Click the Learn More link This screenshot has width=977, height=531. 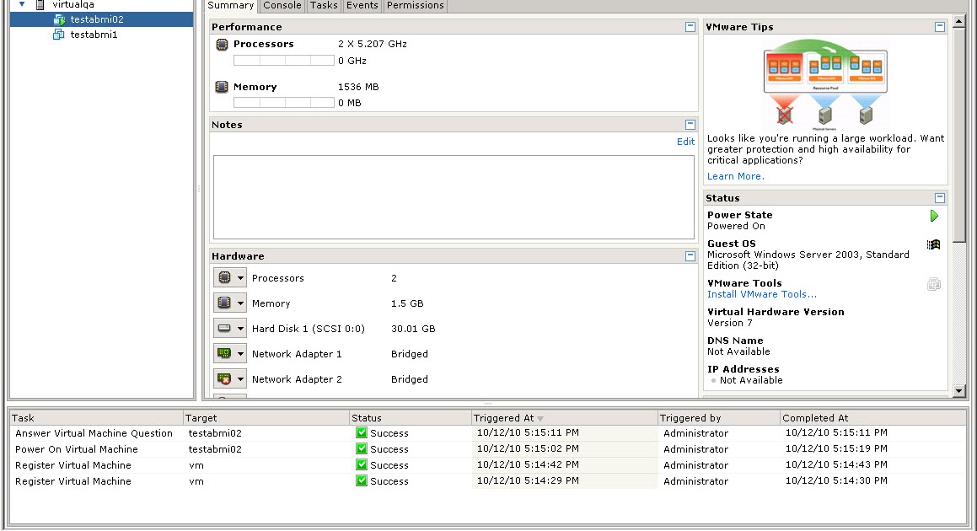735,176
